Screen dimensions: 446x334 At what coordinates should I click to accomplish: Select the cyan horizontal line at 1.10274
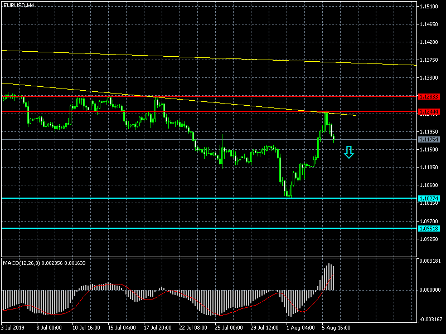209,198
